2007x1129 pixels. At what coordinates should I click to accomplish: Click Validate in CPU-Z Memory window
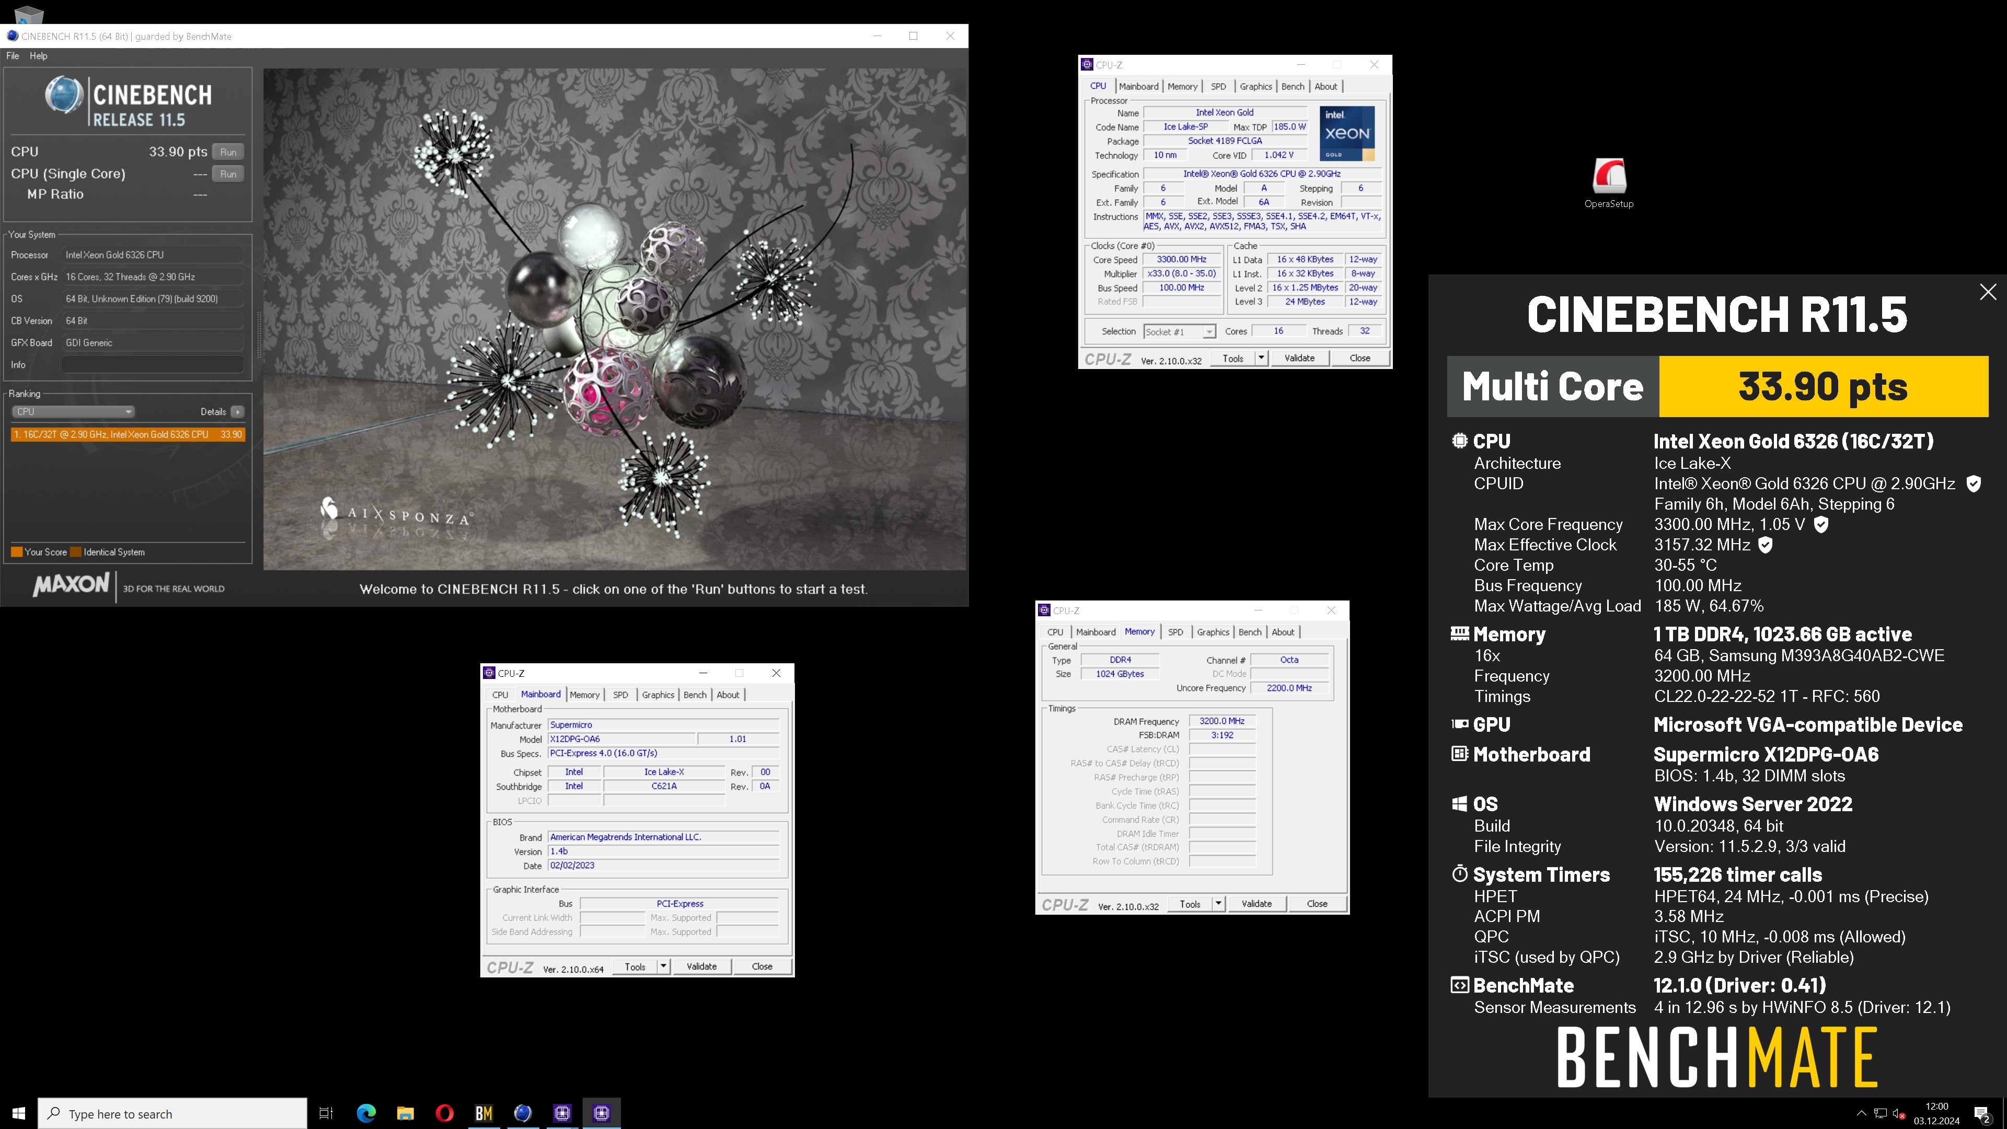pos(1256,904)
